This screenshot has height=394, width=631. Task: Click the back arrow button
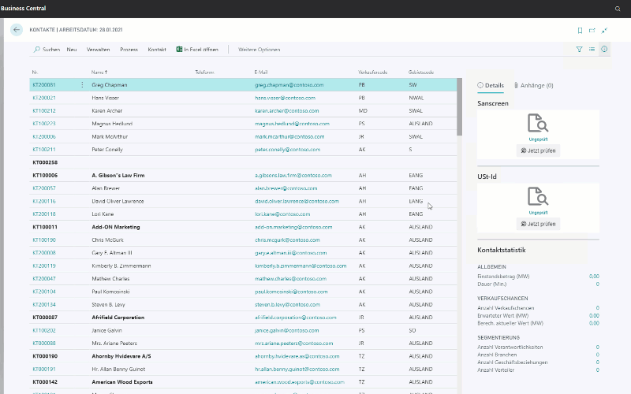[17, 30]
